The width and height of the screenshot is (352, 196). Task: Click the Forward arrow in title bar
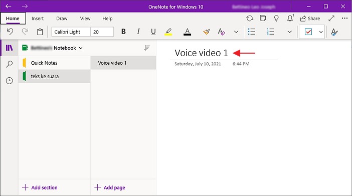coord(25,7)
